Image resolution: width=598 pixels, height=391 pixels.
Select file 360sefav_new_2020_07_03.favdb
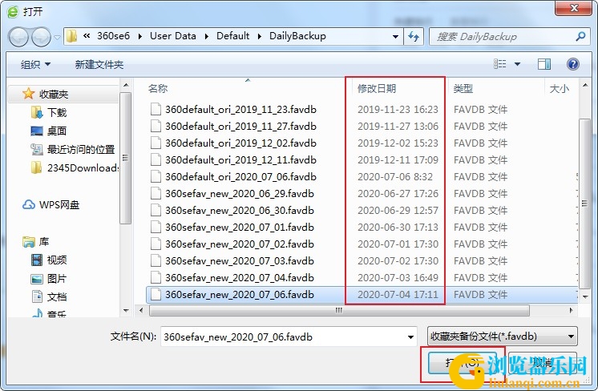point(240,260)
